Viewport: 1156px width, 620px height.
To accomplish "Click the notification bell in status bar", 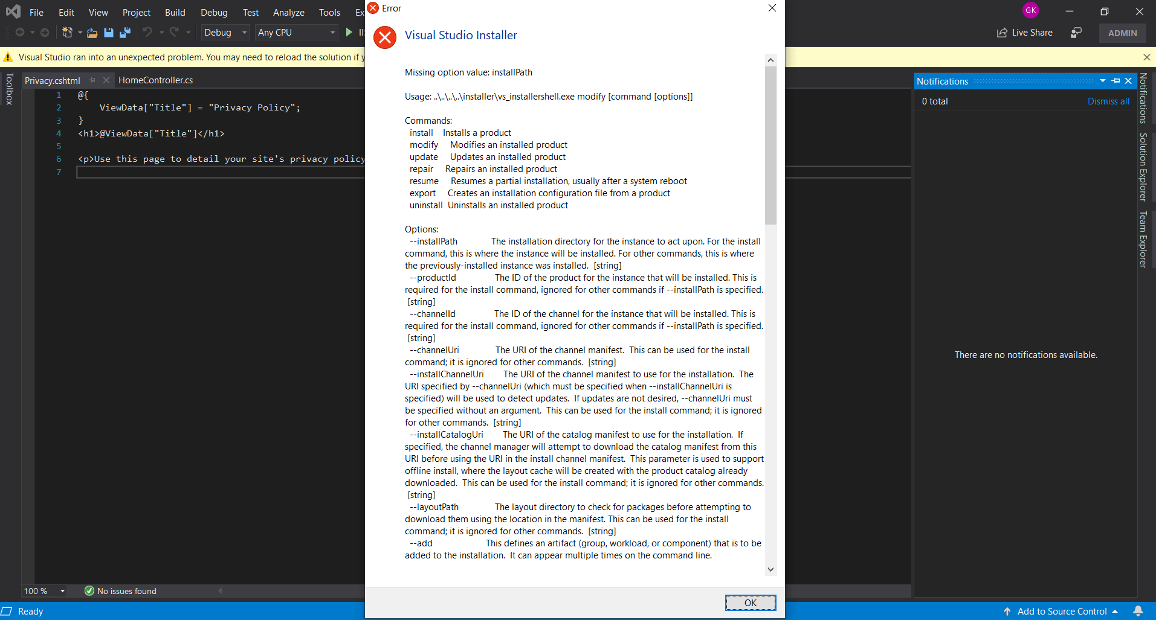I will tap(1138, 611).
